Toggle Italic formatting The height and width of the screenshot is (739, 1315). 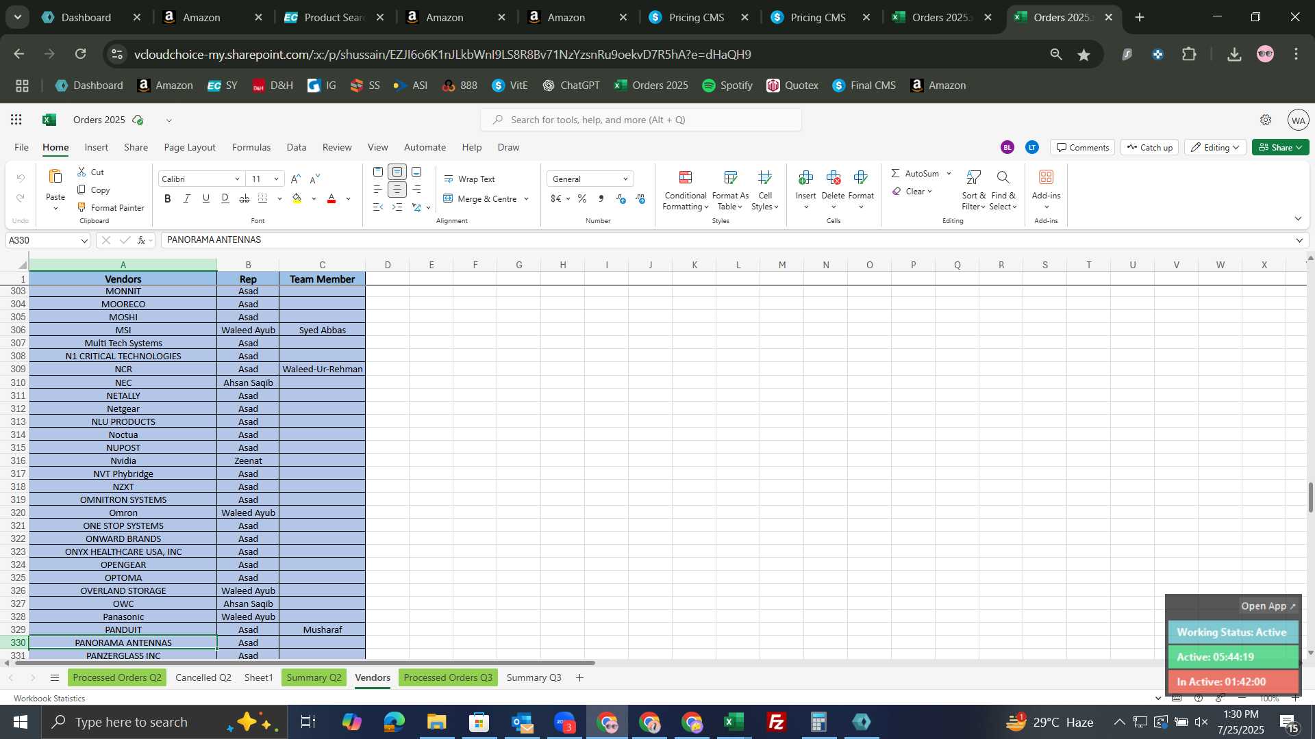187,198
